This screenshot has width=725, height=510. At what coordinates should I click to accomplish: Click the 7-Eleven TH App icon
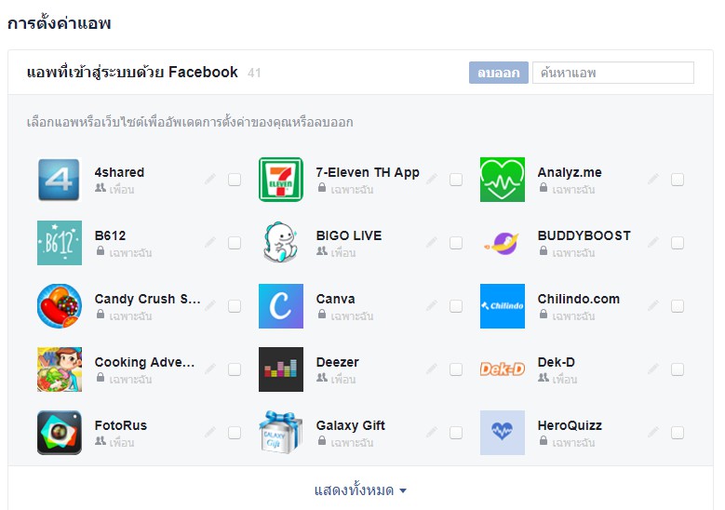pyautogui.click(x=281, y=180)
